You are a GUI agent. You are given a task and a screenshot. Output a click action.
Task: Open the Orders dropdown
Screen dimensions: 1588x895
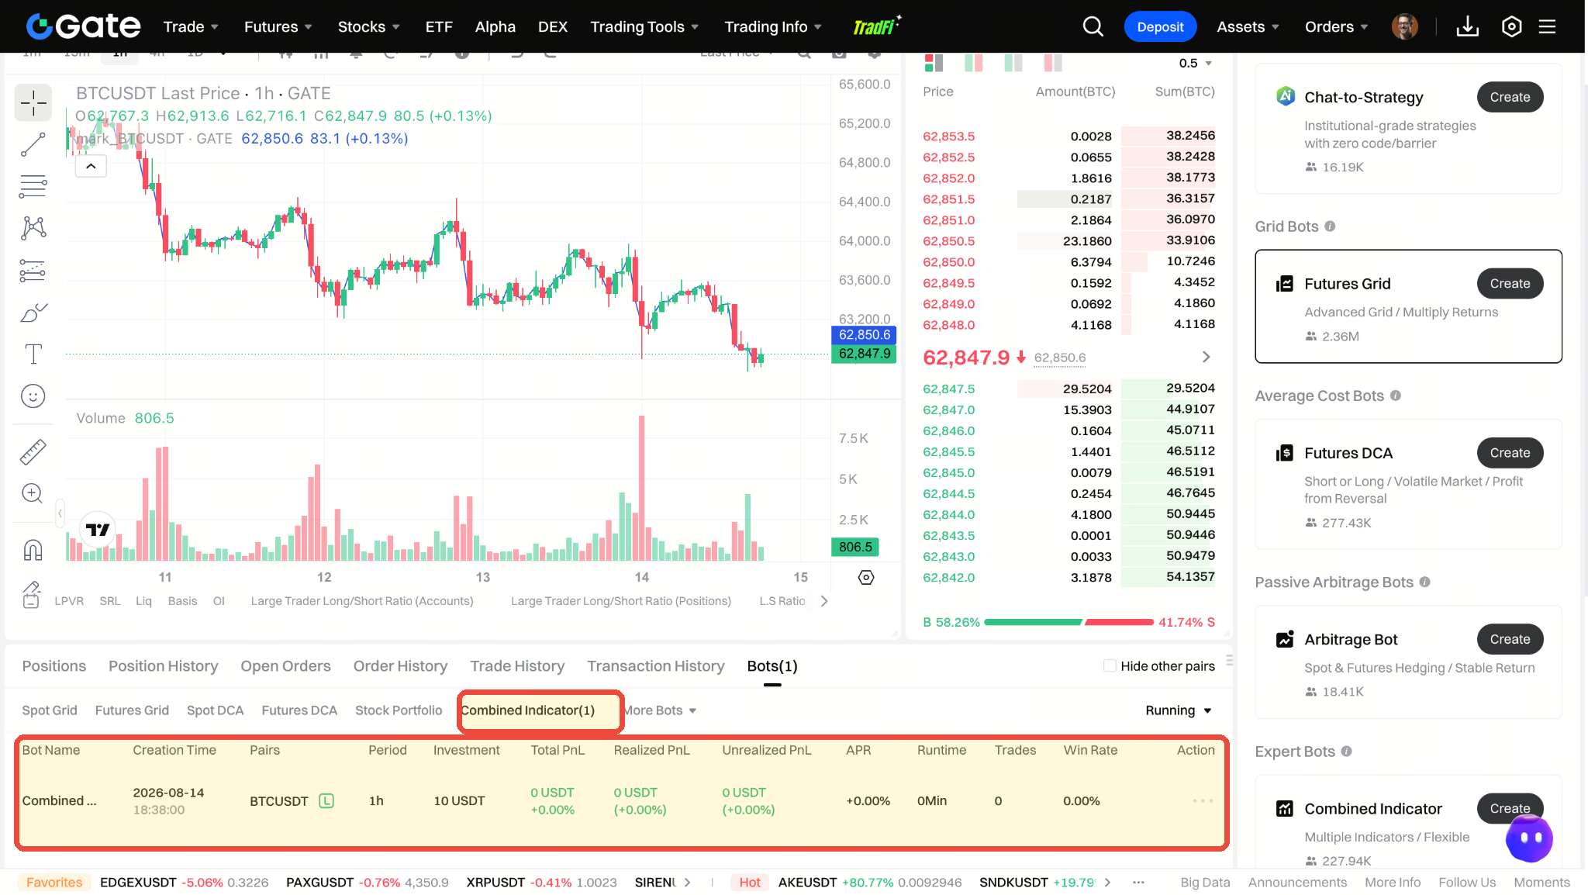tap(1336, 26)
